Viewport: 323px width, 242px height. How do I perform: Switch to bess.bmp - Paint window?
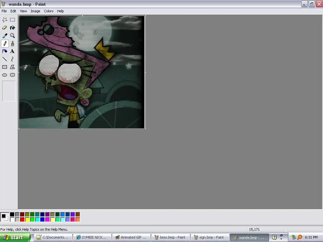pos(170,237)
